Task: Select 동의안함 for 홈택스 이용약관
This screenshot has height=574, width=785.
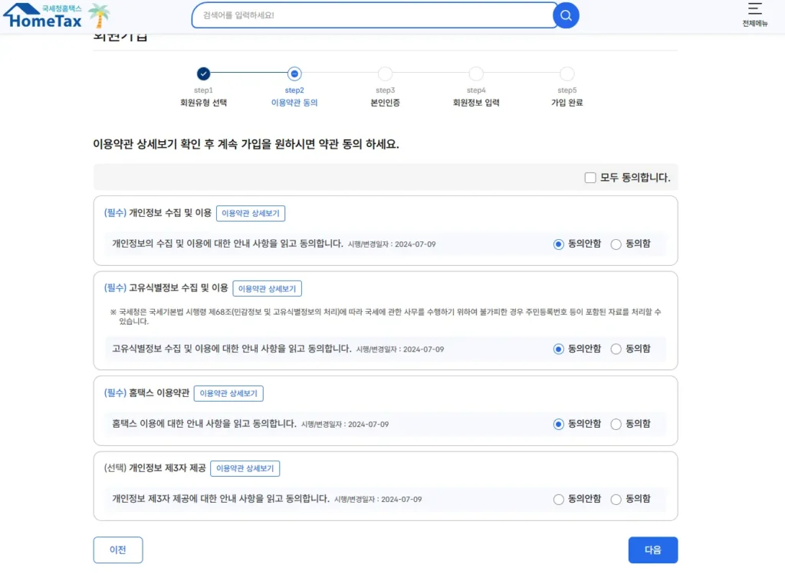Action: [558, 424]
